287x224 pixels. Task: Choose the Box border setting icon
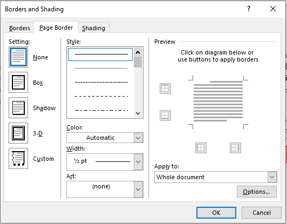(x=18, y=83)
